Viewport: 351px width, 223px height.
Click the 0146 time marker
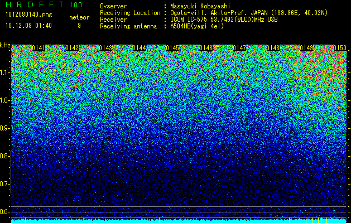pos(206,48)
